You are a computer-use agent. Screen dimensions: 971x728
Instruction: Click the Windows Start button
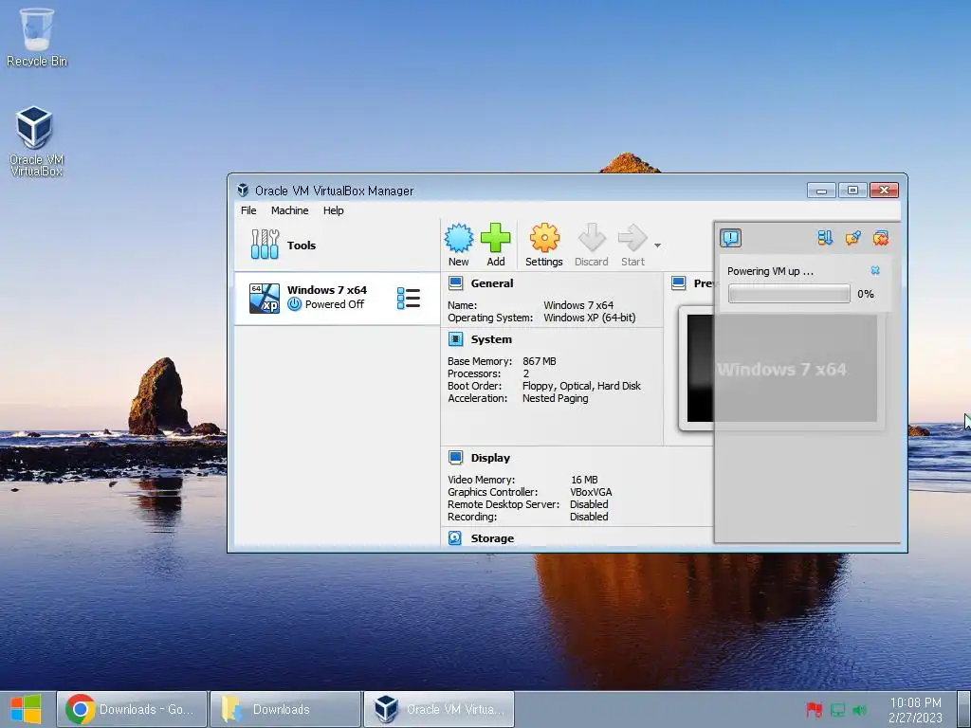(26, 709)
